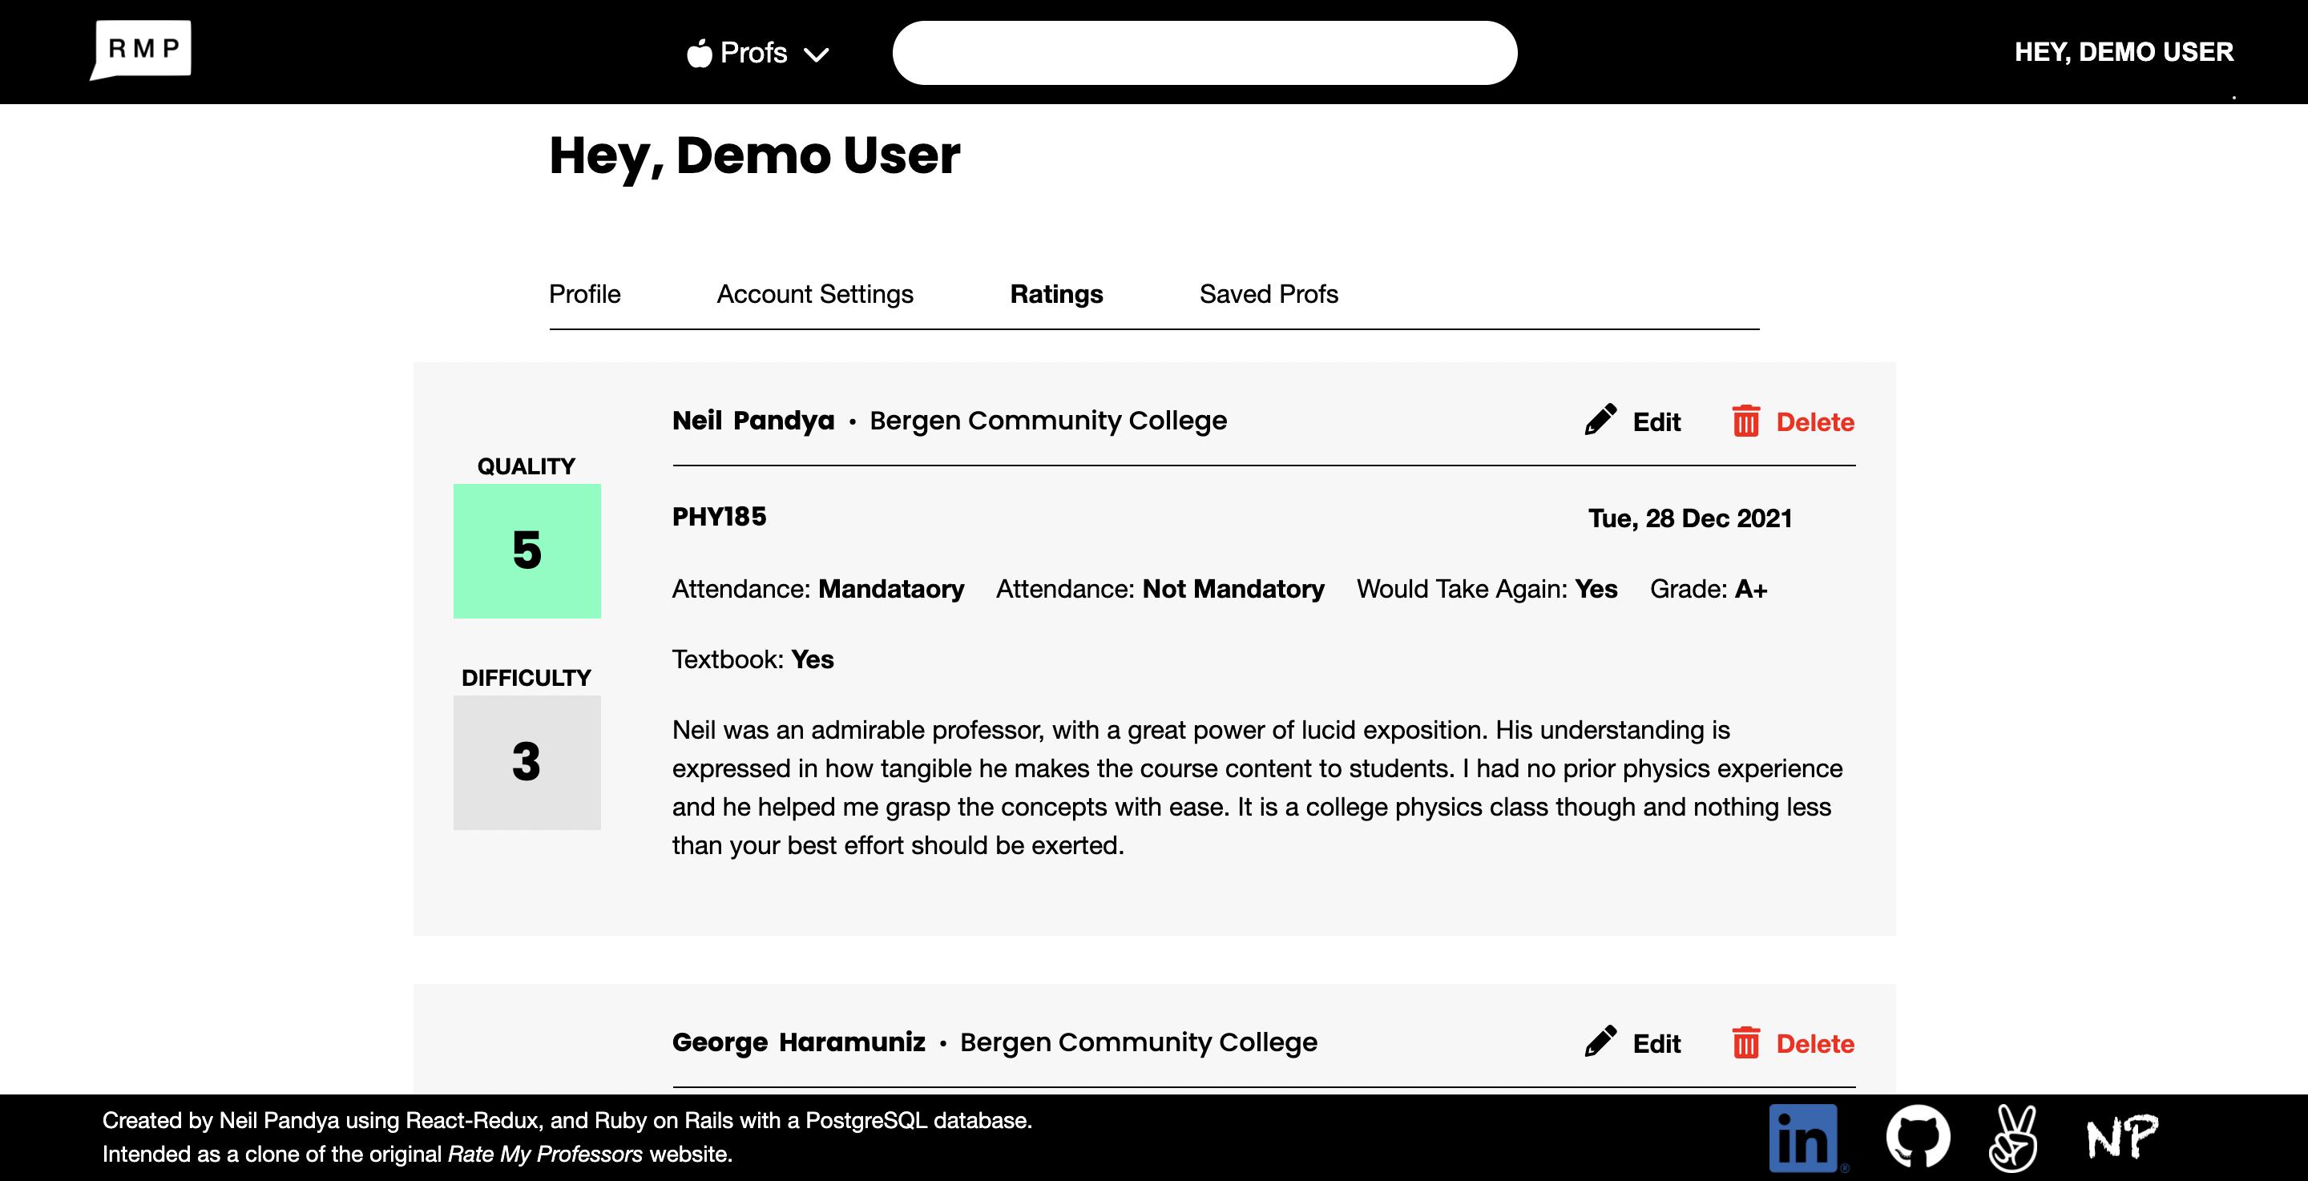The height and width of the screenshot is (1181, 2308).
Task: Select the Ratings tab
Action: (1056, 294)
